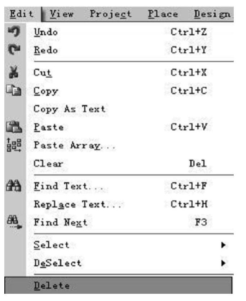Screen dimensions: 246x301
Task: Select the highlighted Delete entry
Action: [x=118, y=285]
